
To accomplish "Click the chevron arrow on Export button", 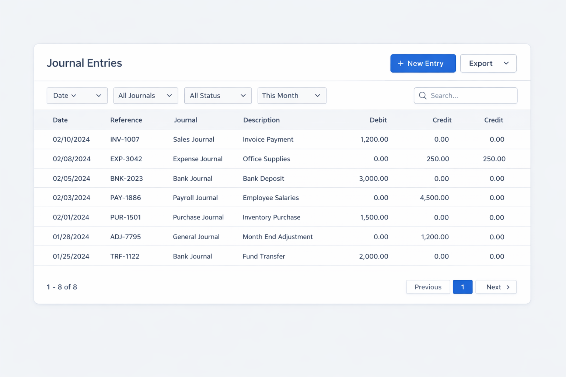I will coord(506,63).
